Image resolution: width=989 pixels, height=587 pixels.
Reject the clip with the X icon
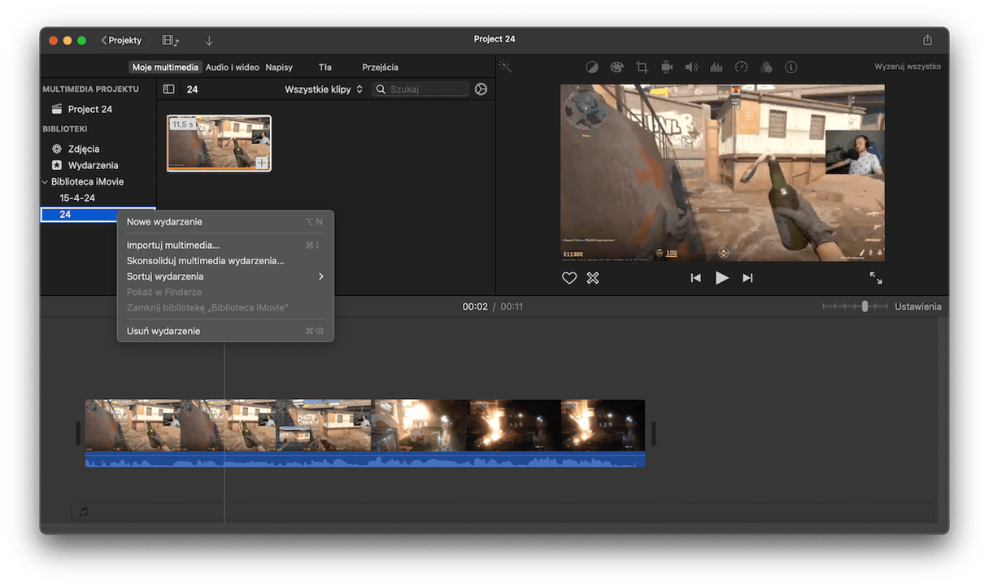593,278
